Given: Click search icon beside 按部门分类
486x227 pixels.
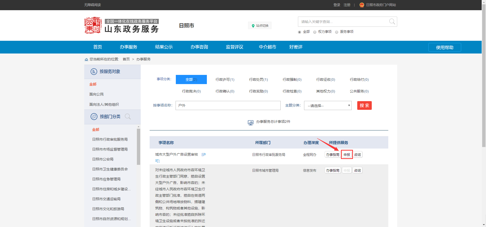Looking at the screenshot, I should tap(128, 117).
